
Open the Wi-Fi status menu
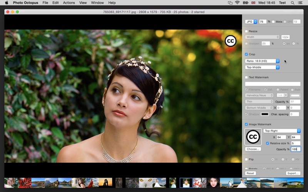[238, 3]
